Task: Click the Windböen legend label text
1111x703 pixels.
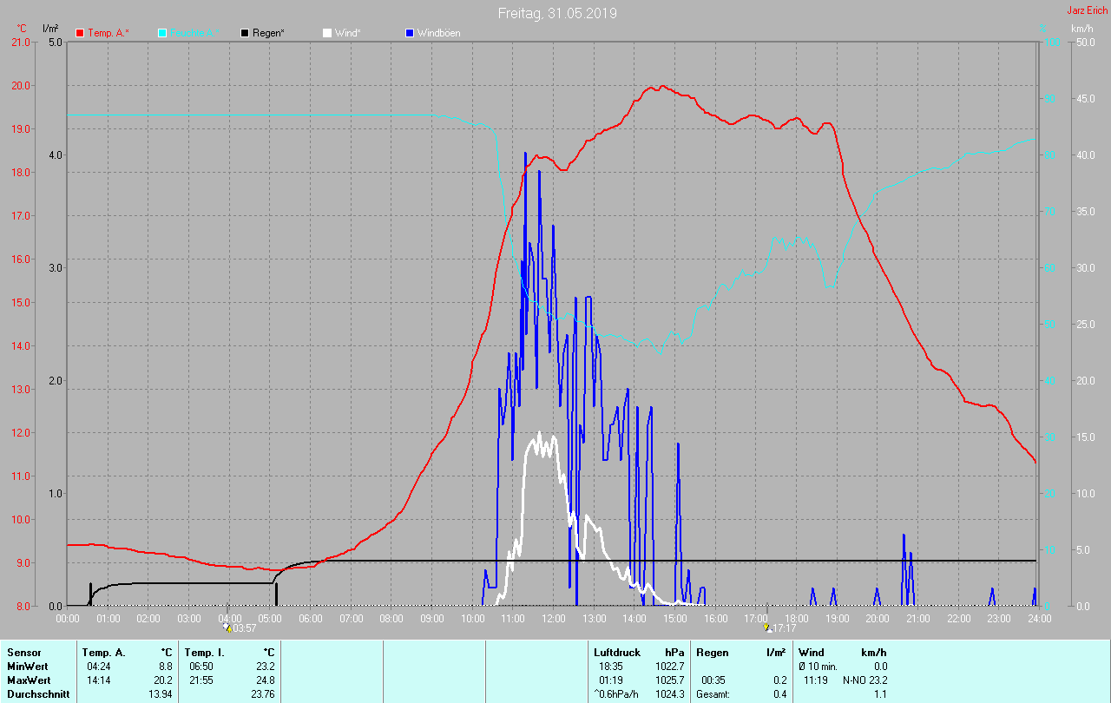Action: click(x=438, y=33)
